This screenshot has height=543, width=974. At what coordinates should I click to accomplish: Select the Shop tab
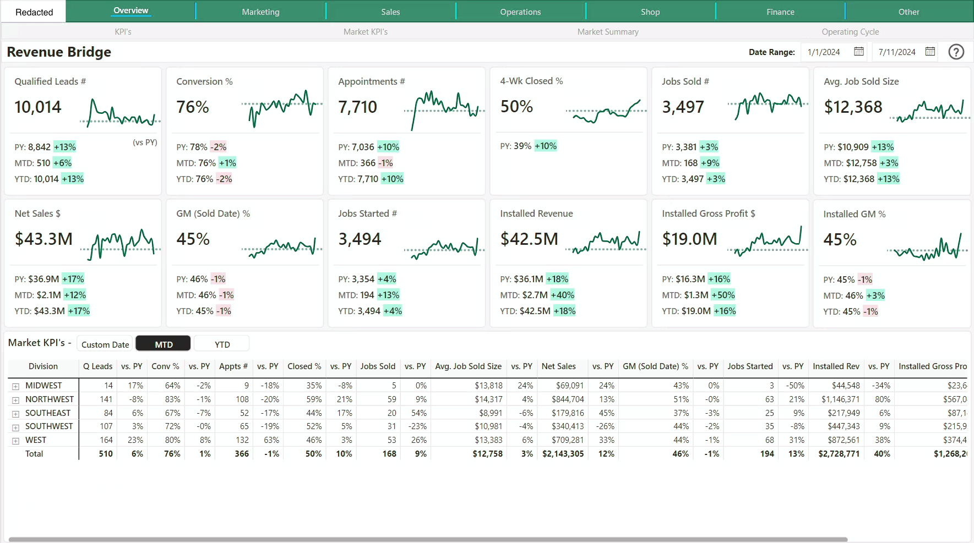coord(650,12)
